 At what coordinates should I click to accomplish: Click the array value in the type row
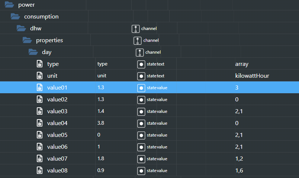241,64
